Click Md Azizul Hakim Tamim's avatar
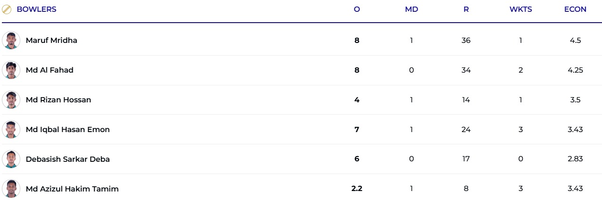The width and height of the screenshot is (602, 200). 11,189
